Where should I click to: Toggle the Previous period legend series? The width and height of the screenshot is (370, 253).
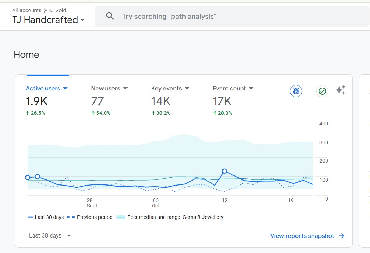[90, 217]
